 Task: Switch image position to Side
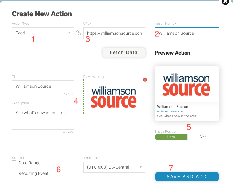point(203,137)
